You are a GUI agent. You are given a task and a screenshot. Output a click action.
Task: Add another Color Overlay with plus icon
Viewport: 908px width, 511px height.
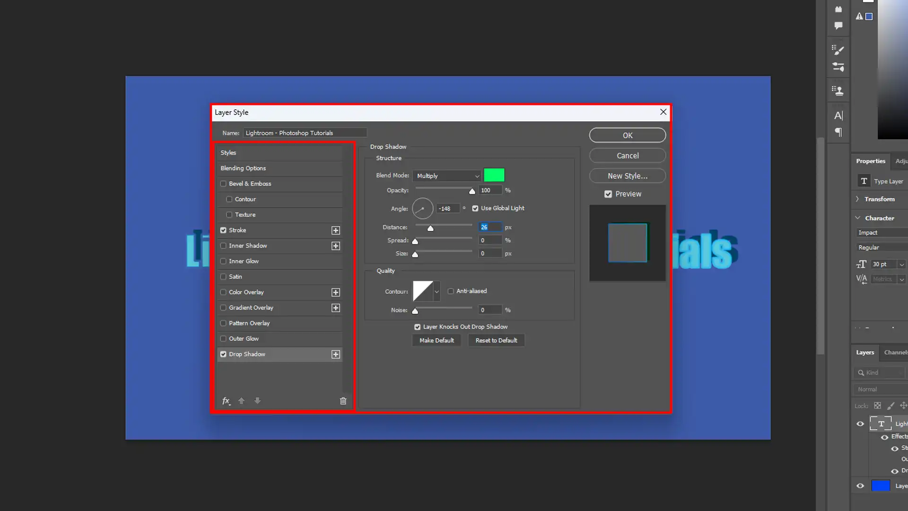click(x=336, y=292)
